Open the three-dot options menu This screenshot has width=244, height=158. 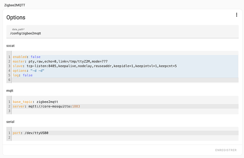[237, 15]
